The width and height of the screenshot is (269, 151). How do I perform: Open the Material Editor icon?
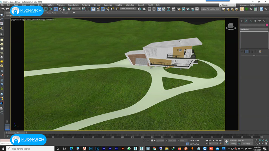point(174,9)
